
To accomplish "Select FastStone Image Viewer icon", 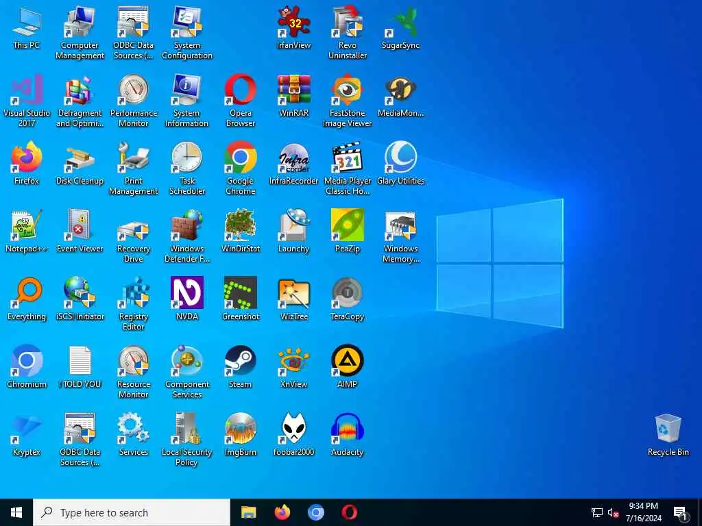I will point(348,100).
